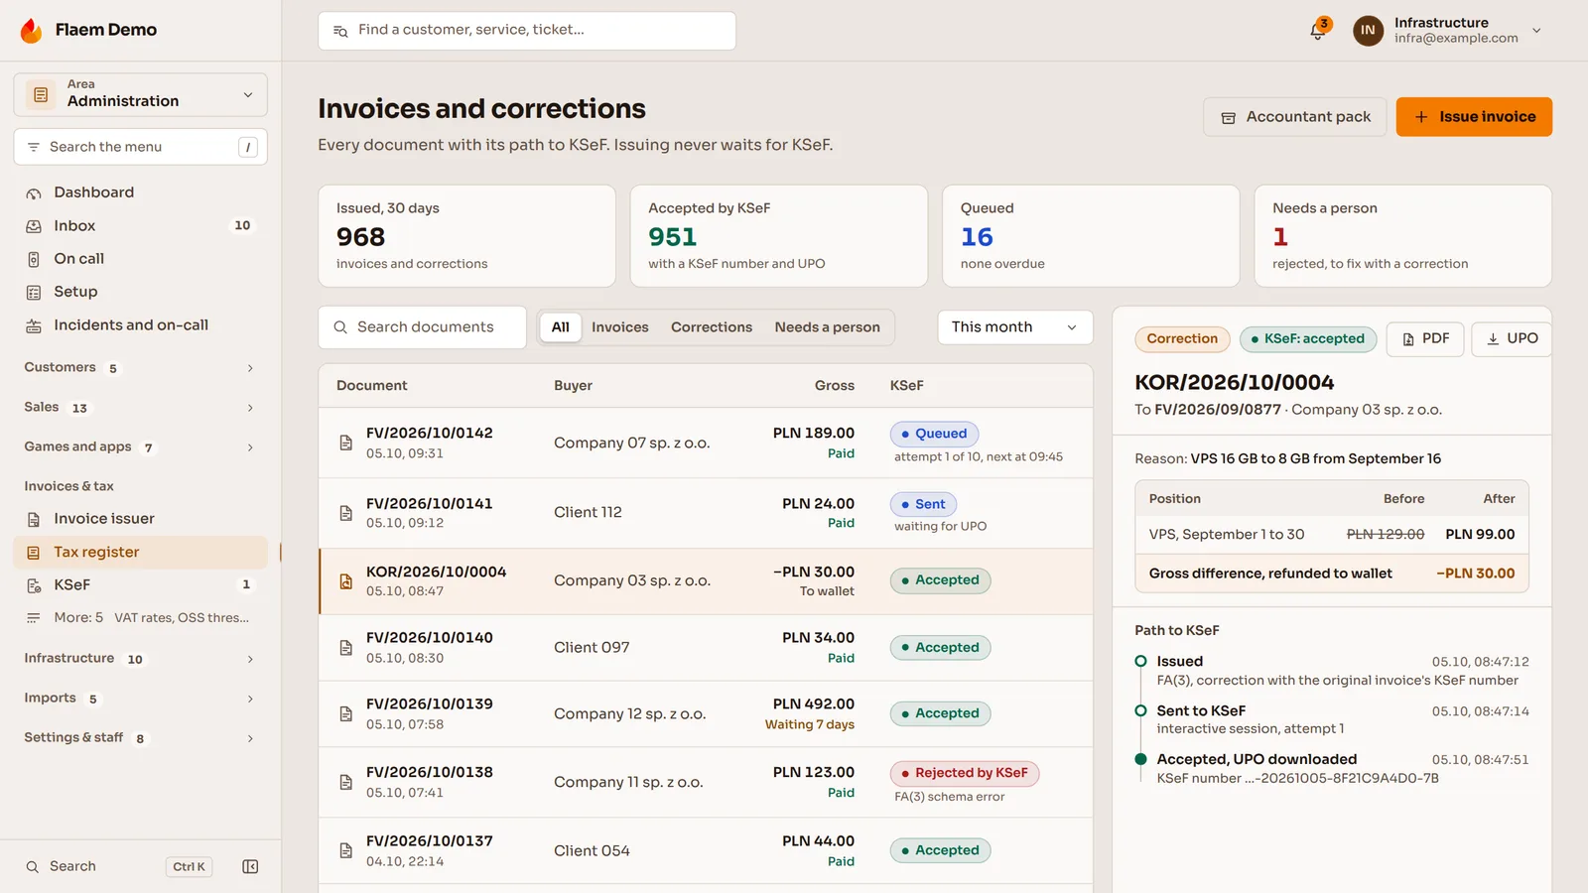Download PDF of the correction
Screen dimensions: 1588x893
tap(1425, 339)
